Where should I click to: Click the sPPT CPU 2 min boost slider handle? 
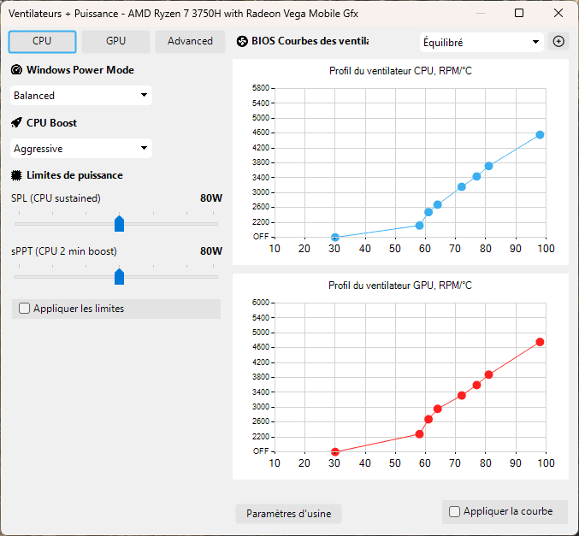pos(119,276)
